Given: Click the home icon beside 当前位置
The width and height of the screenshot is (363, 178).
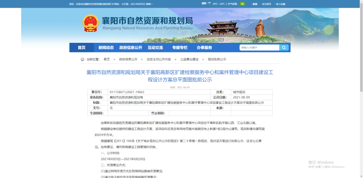Looking at the screenshot, I should [x=82, y=59].
